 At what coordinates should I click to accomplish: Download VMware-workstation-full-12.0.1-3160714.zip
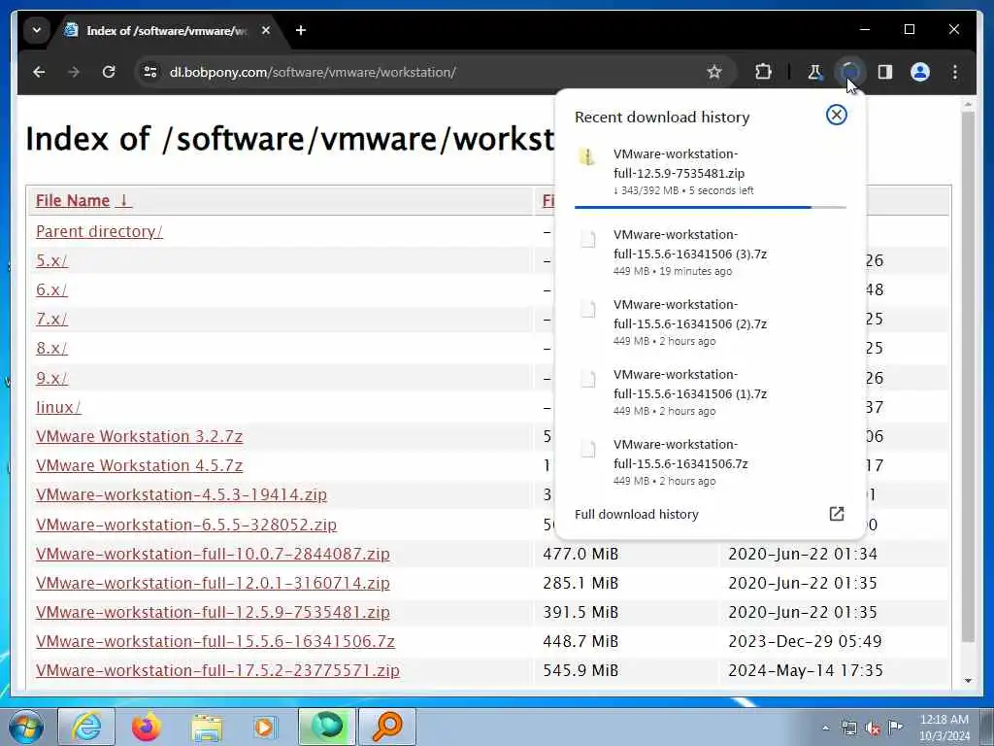tap(213, 583)
